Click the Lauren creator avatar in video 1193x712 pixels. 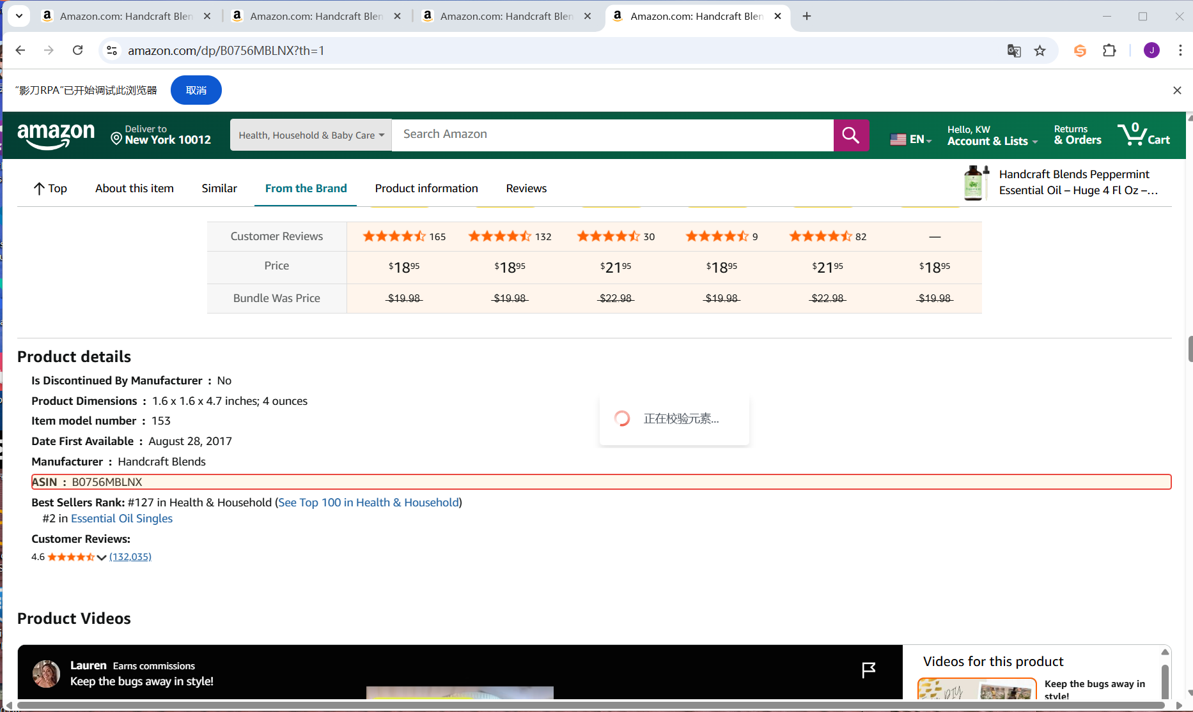46,674
